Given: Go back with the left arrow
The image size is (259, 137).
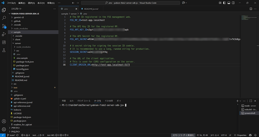Looking at the screenshot, I should coord(73,3).
